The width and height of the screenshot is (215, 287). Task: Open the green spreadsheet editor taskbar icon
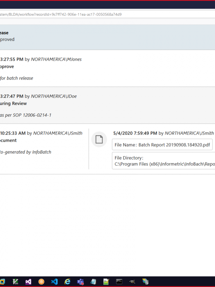click(106, 282)
